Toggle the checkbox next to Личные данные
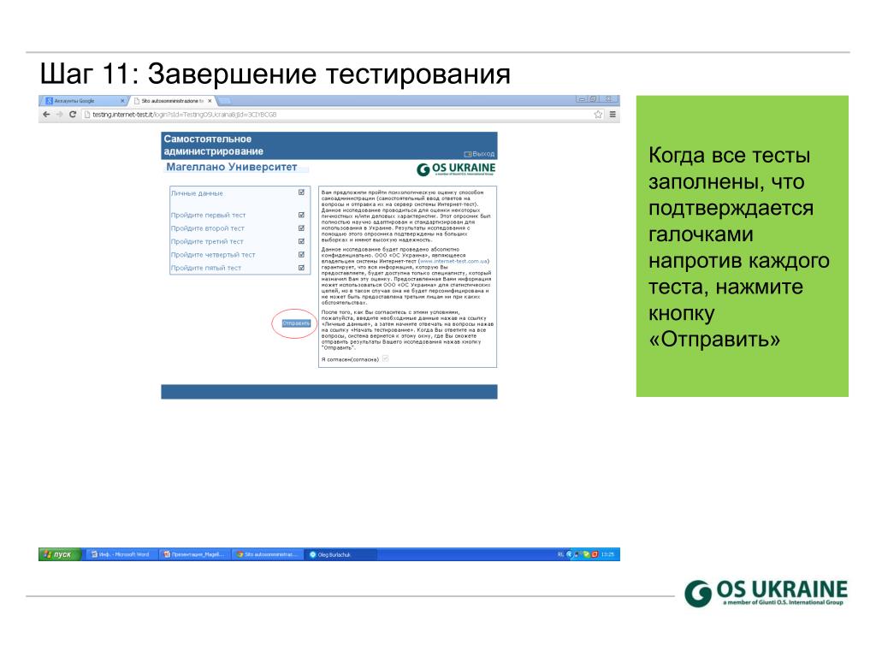The height and width of the screenshot is (657, 876). pos(301,192)
